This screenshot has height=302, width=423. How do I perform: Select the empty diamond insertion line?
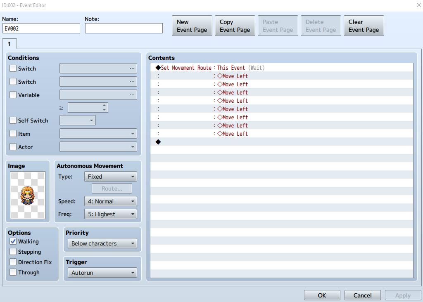point(282,142)
